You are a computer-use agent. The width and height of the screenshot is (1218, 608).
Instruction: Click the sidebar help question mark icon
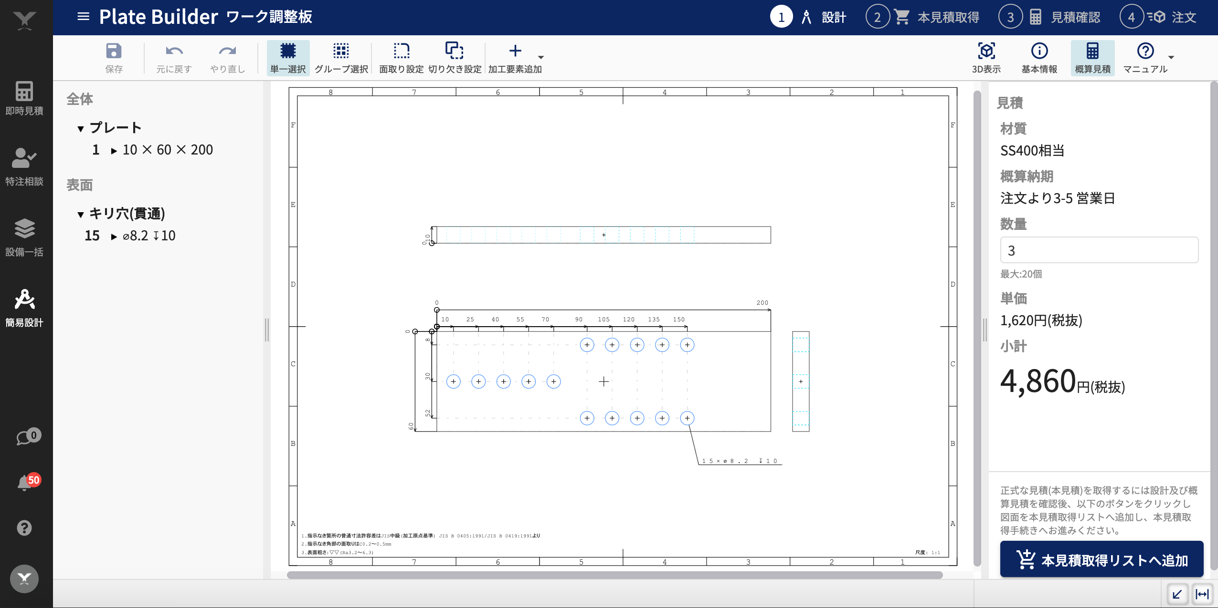(24, 528)
